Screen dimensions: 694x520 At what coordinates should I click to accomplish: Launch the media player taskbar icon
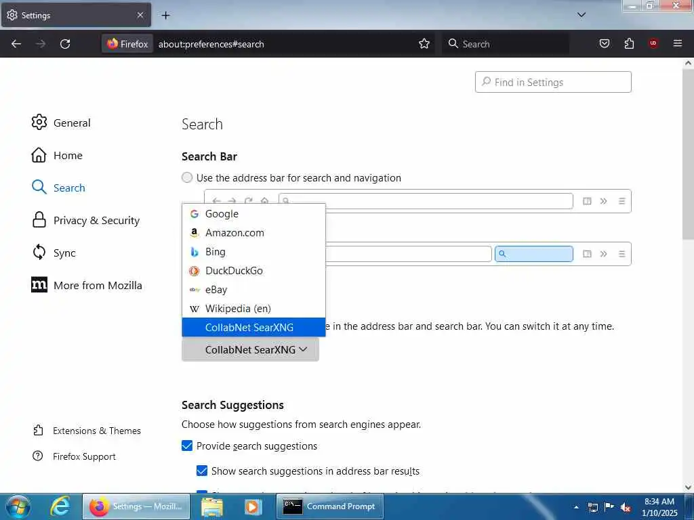[253, 506]
